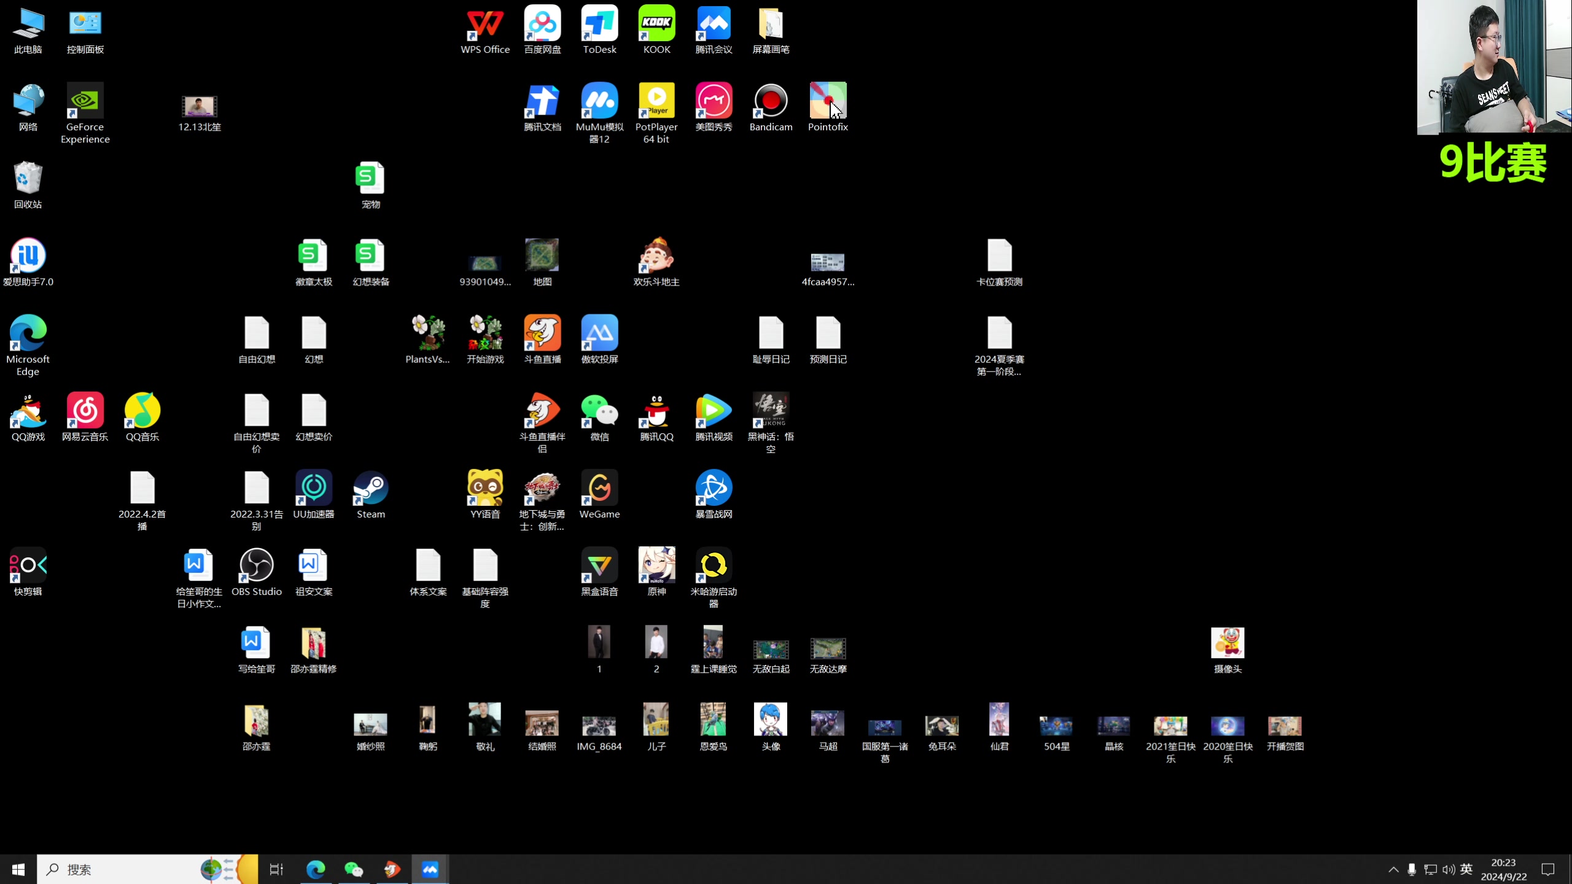This screenshot has height=884, width=1572.
Task: Launch 腾讯会议 from the desktop
Action: tap(714, 31)
